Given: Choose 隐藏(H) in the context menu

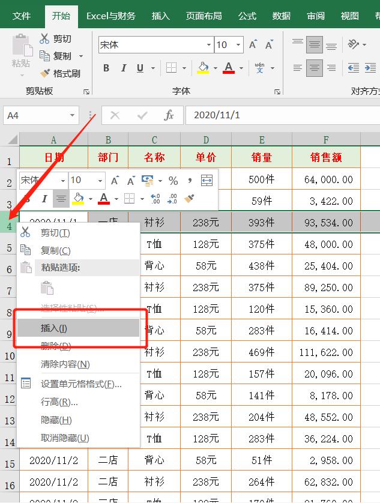Looking at the screenshot, I should [x=56, y=420].
